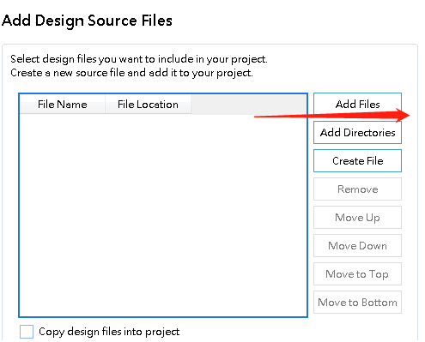425x342 pixels.
Task: Enable Copy design files into project checkbox
Action: click(x=27, y=332)
